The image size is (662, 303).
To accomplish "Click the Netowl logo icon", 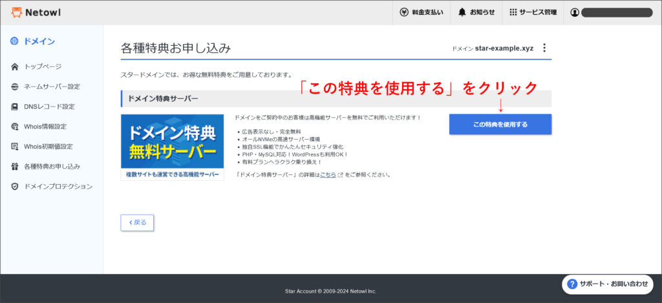I will click(16, 13).
